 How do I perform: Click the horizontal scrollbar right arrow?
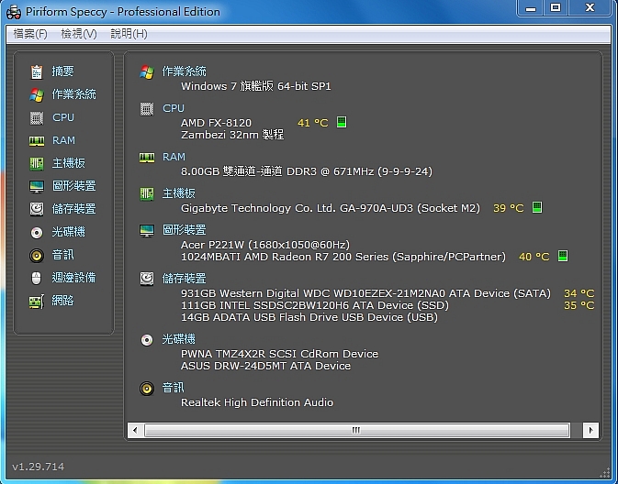click(x=590, y=430)
